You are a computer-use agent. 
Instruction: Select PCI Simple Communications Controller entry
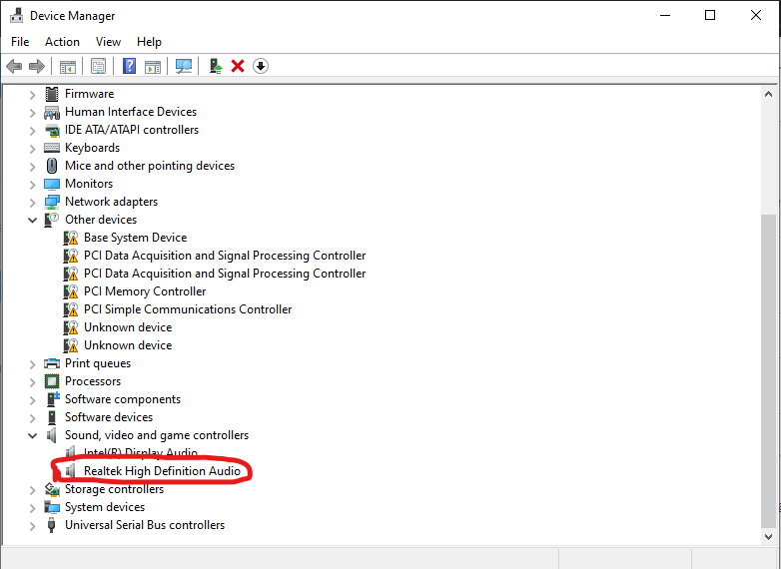pos(187,309)
